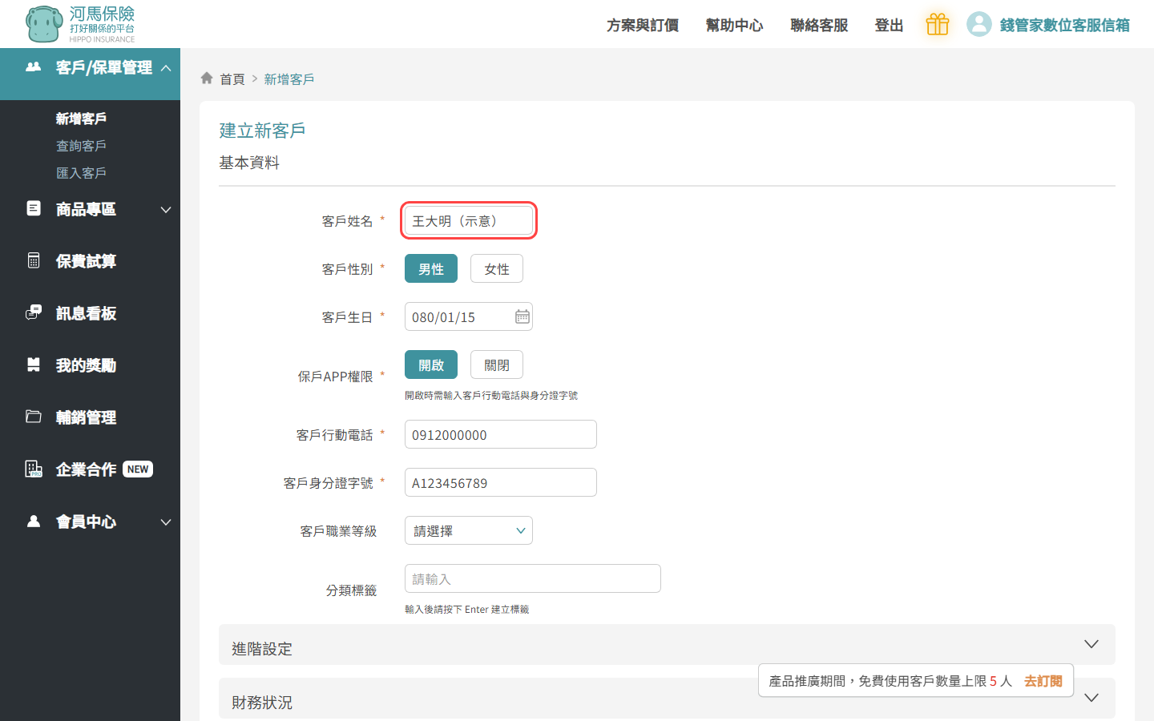Click 登出 to log out

point(889,26)
